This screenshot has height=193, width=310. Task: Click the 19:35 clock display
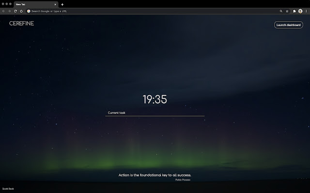click(x=155, y=99)
